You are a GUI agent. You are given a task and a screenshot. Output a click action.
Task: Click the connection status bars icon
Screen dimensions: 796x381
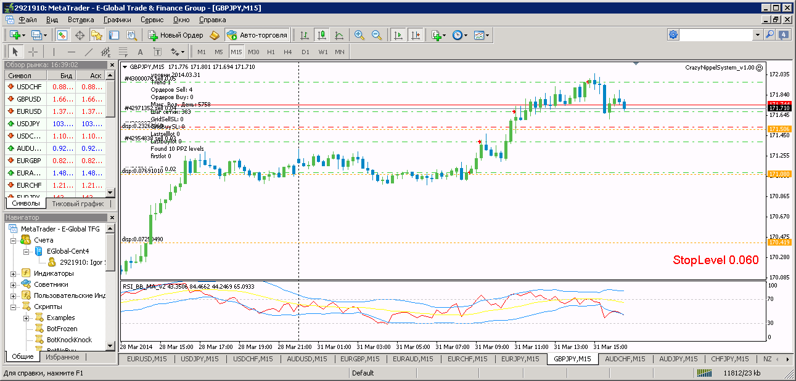(704, 373)
